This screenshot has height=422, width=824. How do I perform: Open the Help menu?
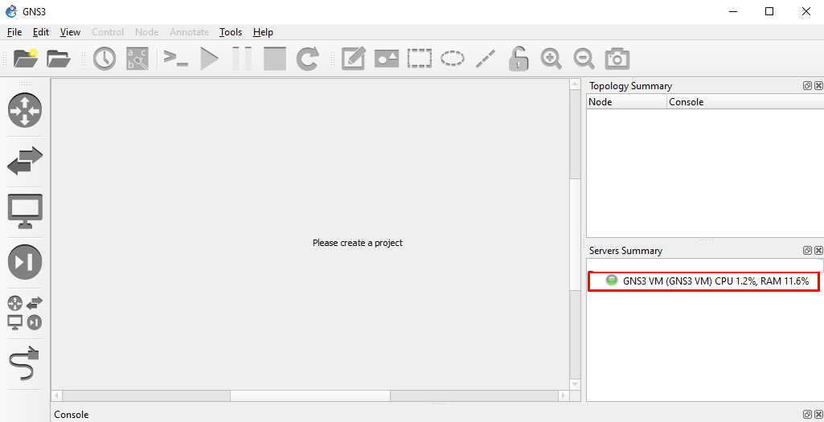click(263, 32)
